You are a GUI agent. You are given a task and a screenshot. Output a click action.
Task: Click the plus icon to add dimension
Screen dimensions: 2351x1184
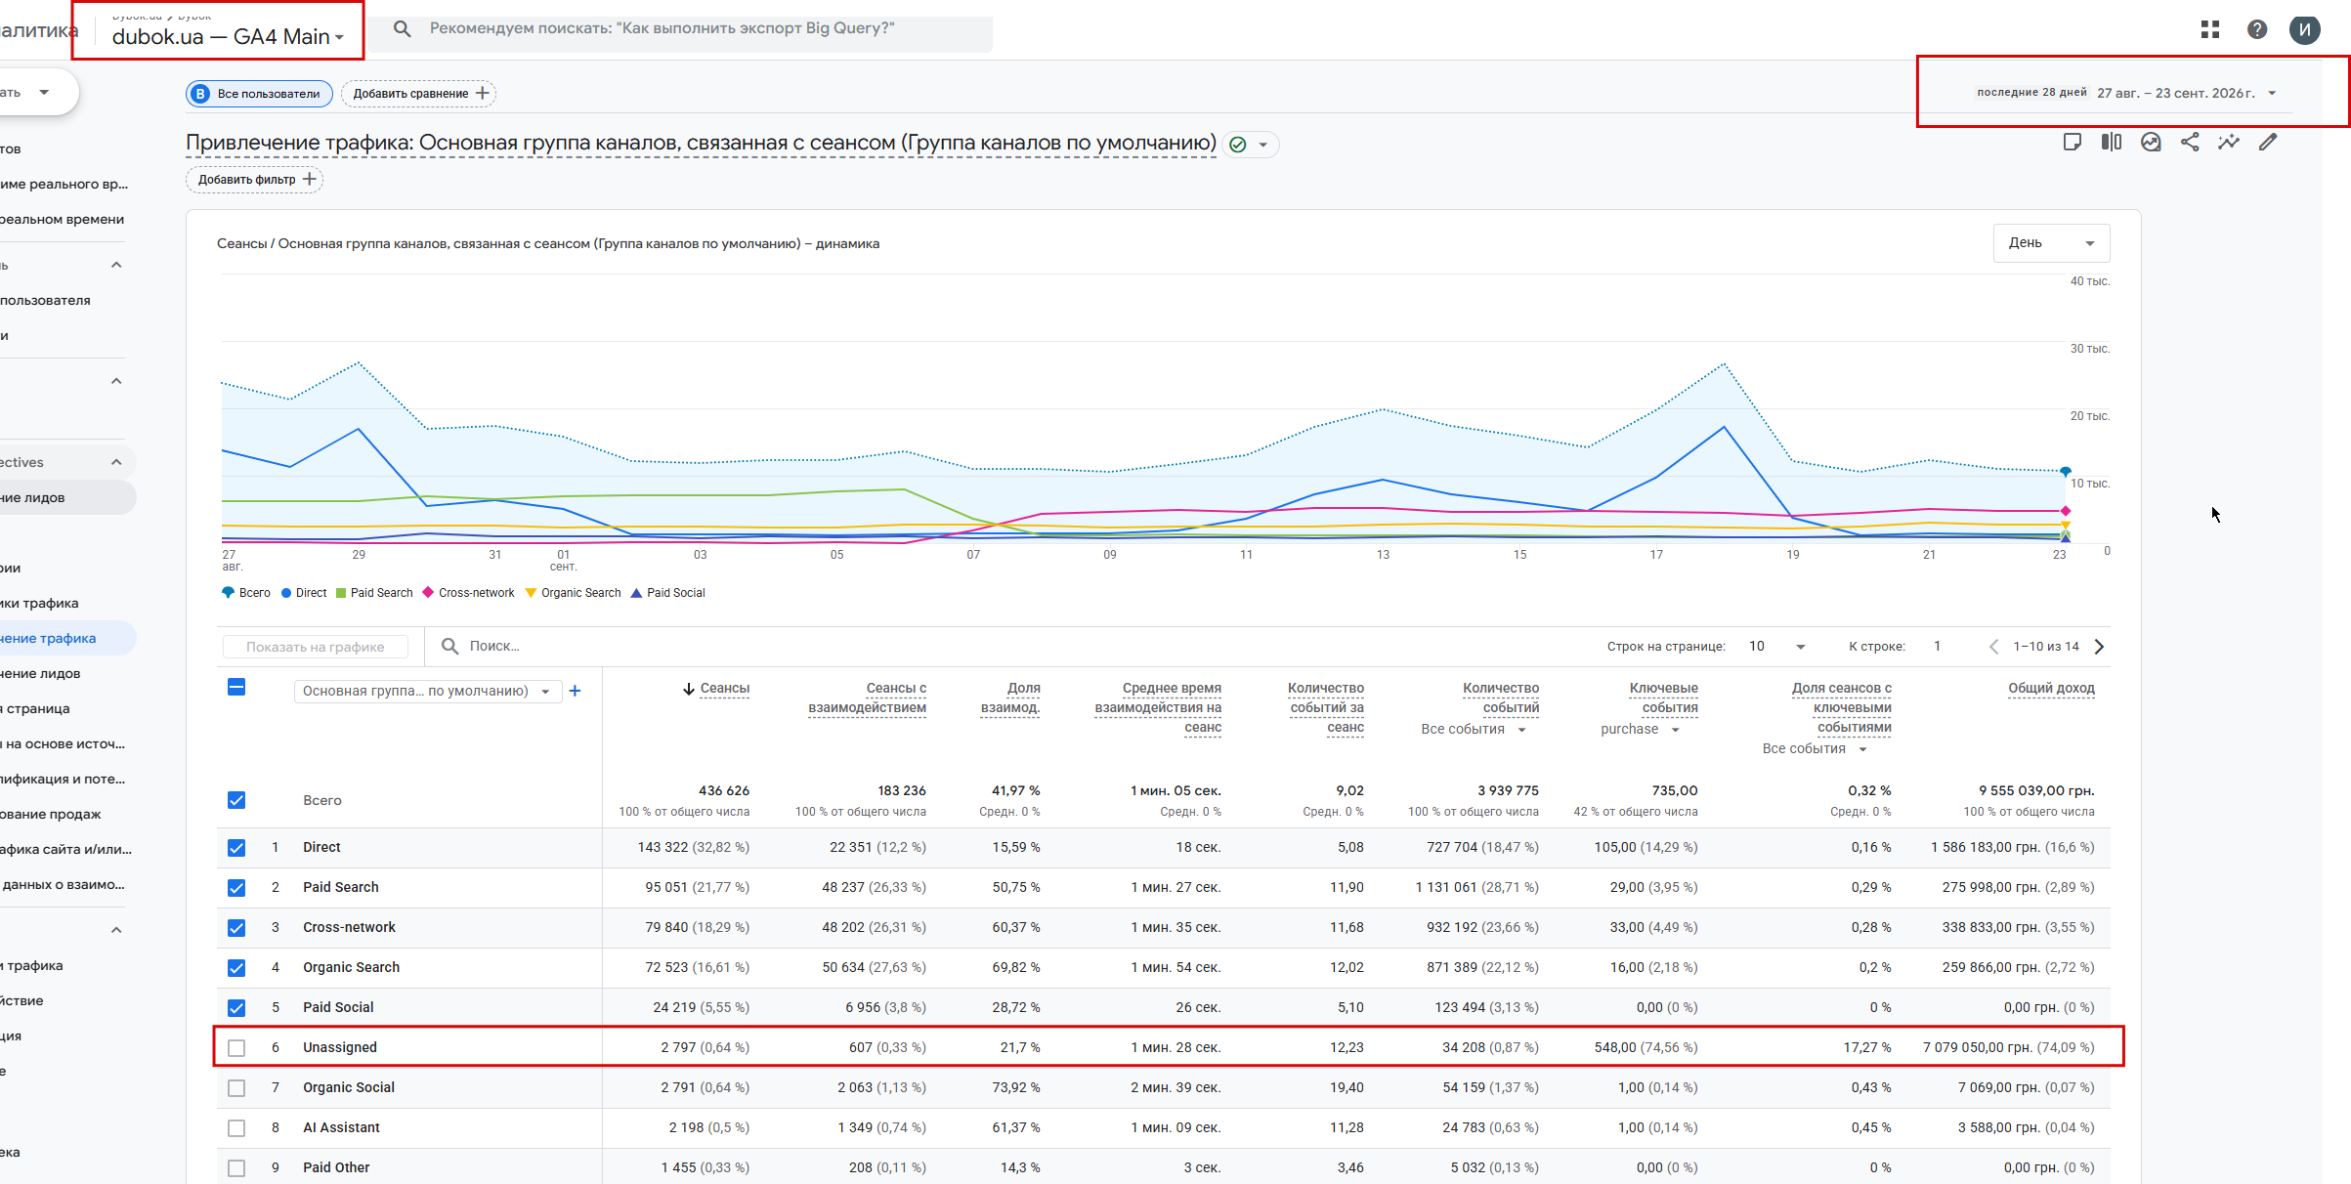click(x=575, y=691)
